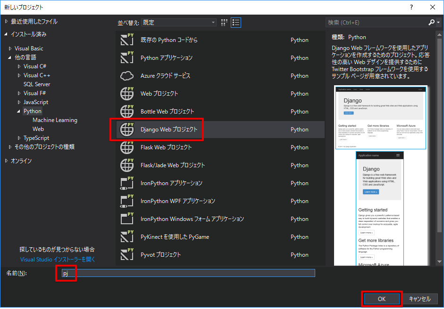
Task: Click the Flask/Jade Web プロジェクト globe icon
Action: [127, 165]
